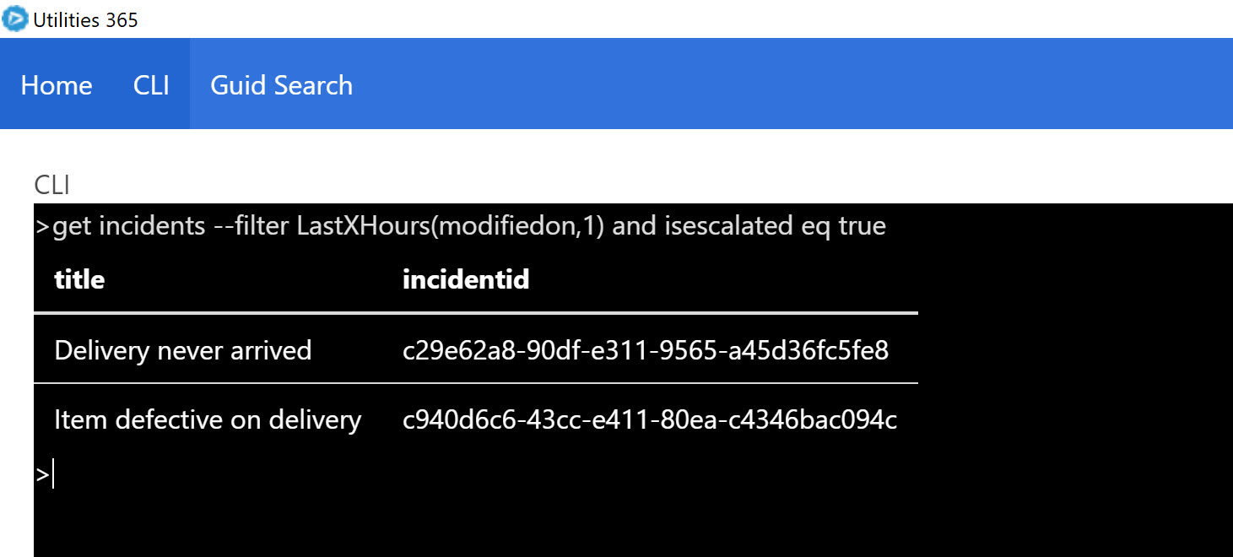Click the incidentid column header

click(x=466, y=279)
